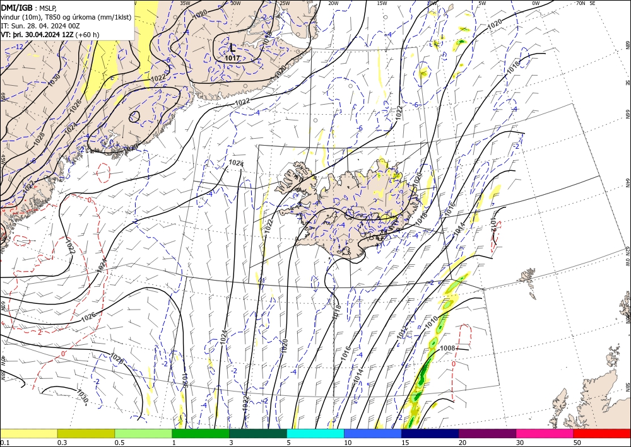The width and height of the screenshot is (631, 447).
Task: Select the blue 10 mm legend swatch
Action: tap(373, 433)
